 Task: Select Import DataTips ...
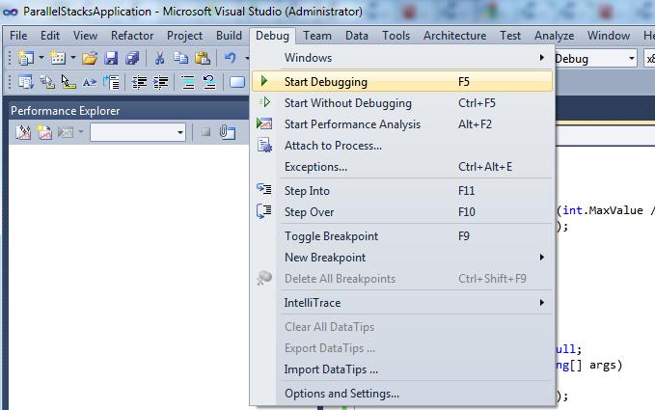402,369
